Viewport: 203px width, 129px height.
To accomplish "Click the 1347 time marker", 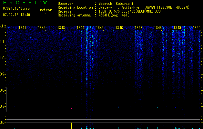I will 138,28.
